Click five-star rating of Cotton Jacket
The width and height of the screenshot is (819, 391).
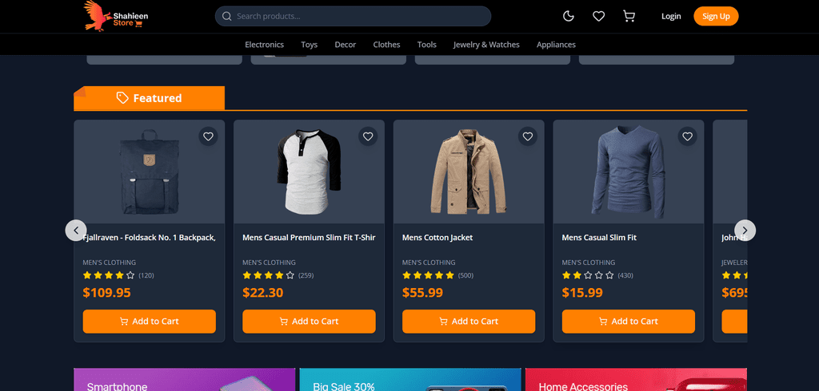pyautogui.click(x=429, y=275)
